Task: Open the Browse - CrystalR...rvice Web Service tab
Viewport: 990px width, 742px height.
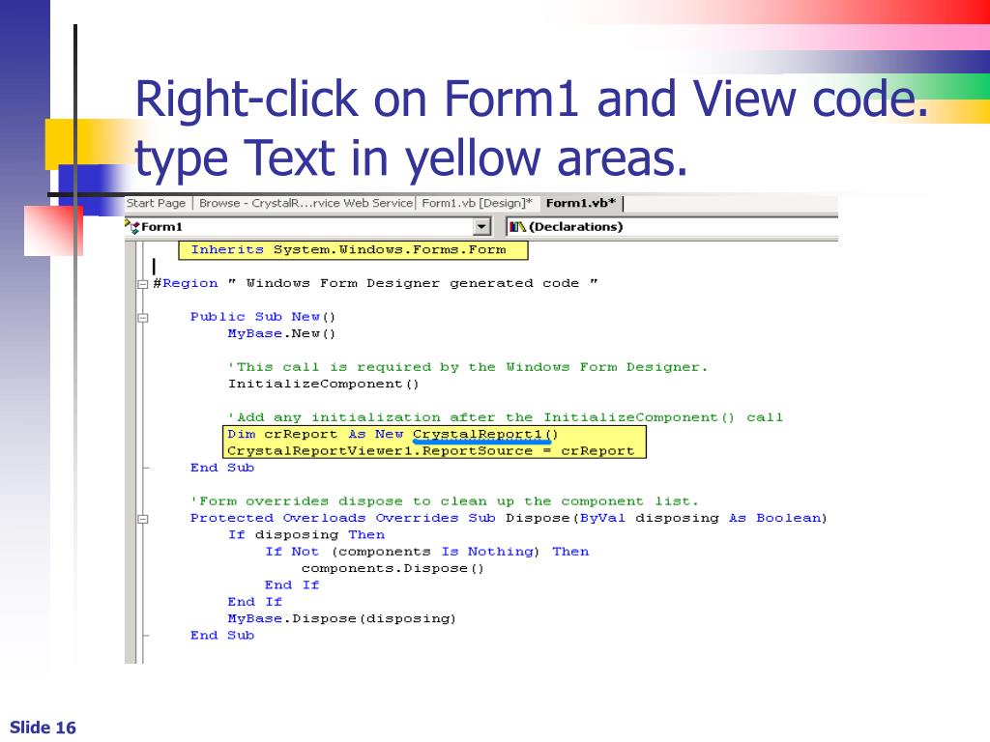Action: [x=306, y=203]
